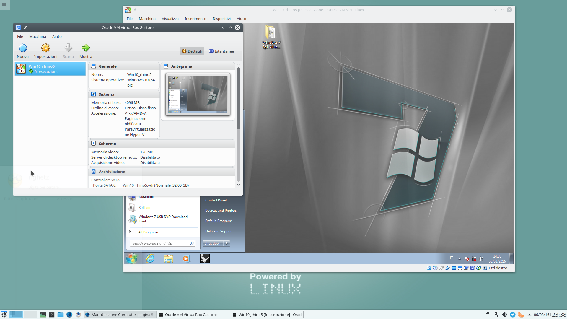
Task: Open the Macchina menu in VirtualBox Gestore
Action: tap(38, 36)
